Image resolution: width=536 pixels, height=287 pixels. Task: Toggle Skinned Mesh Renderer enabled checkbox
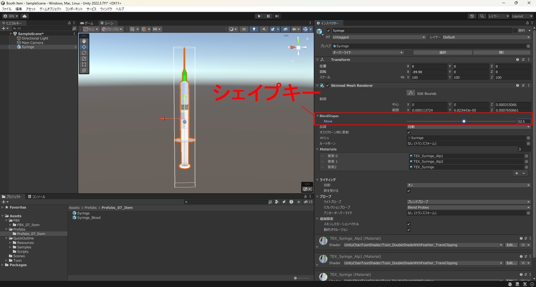328,86
